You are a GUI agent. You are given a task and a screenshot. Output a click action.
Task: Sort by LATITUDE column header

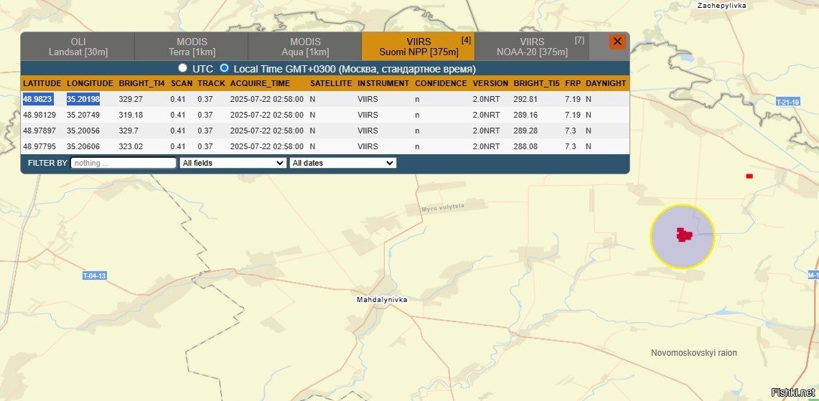coord(42,83)
